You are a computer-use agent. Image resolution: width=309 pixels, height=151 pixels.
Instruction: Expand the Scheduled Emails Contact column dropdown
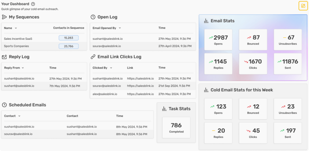(x=20, y=116)
